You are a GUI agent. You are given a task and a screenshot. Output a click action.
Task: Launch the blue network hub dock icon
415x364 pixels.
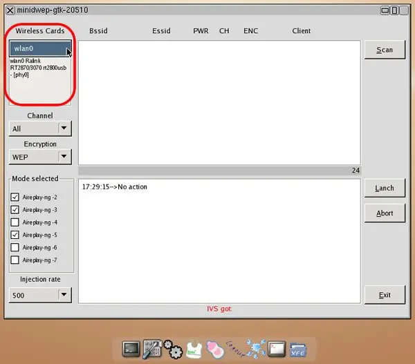256,349
